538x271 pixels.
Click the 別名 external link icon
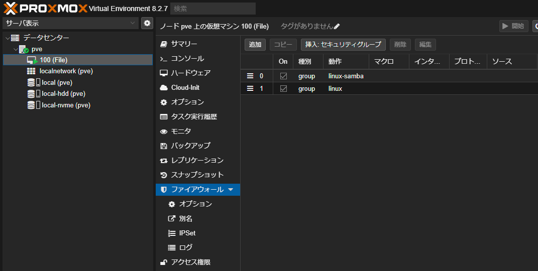[172, 219]
